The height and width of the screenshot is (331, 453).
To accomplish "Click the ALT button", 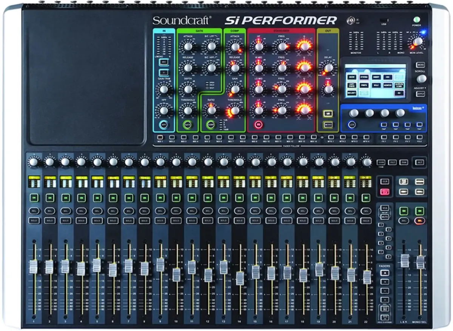I will coord(419,162).
